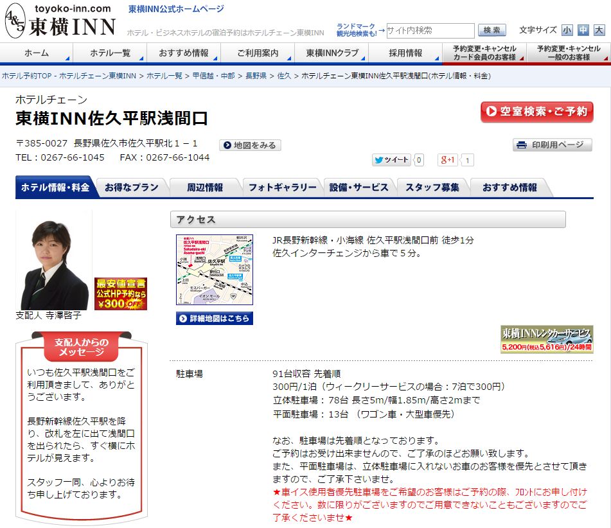Focus the サイト内検索 search field
The width and height of the screenshot is (611, 528).
pos(430,30)
